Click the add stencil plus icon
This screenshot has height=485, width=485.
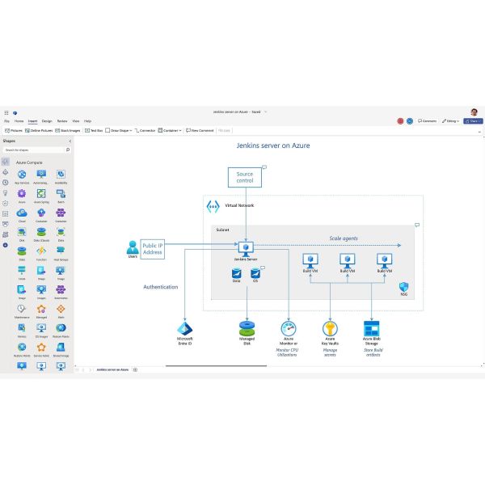6,245
